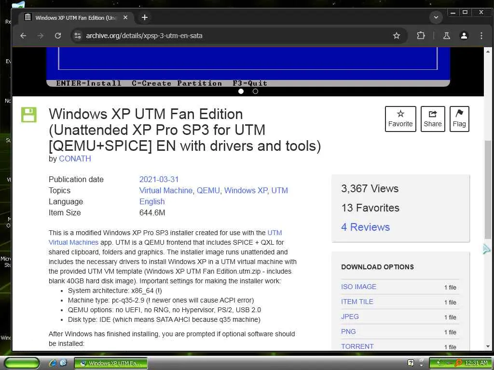494x370 pixels.
Task: Open the Virtual Machine topic link
Action: pyautogui.click(x=166, y=191)
